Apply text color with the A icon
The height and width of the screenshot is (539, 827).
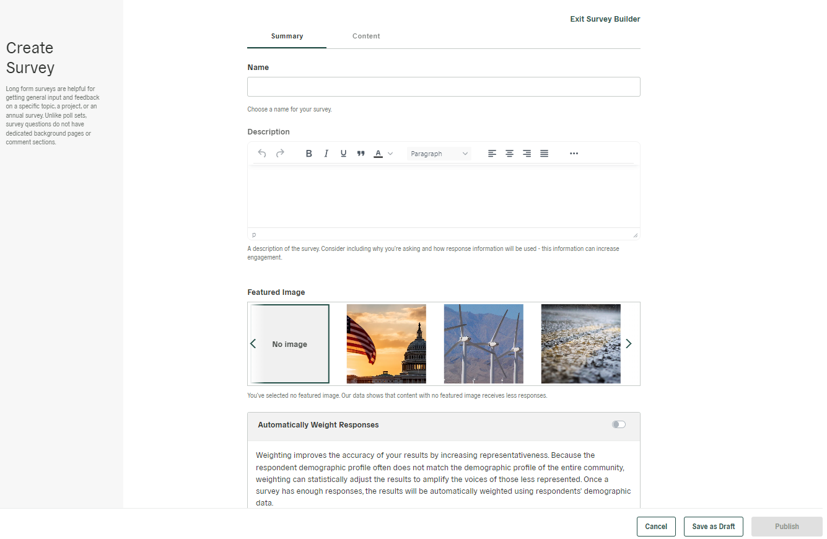click(x=378, y=154)
